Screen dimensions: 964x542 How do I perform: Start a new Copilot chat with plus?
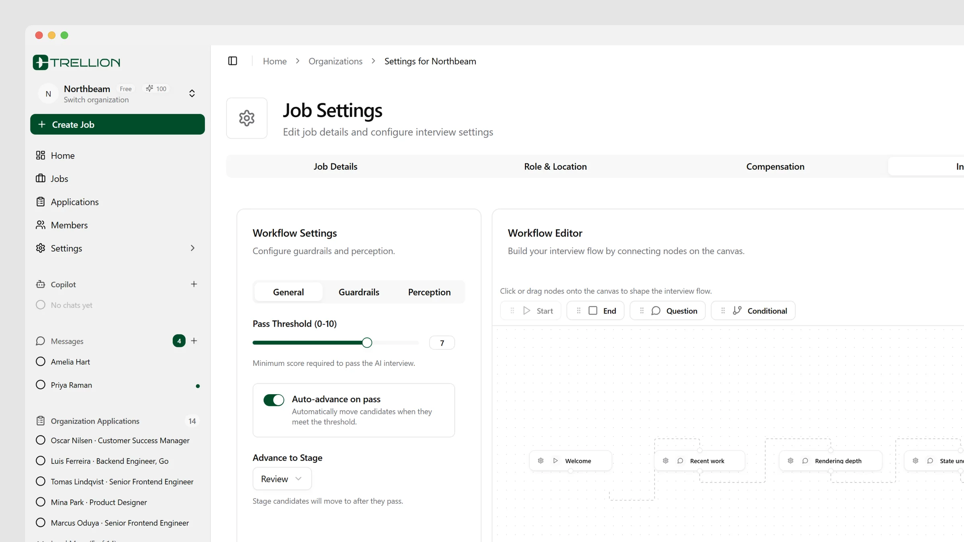tap(194, 284)
